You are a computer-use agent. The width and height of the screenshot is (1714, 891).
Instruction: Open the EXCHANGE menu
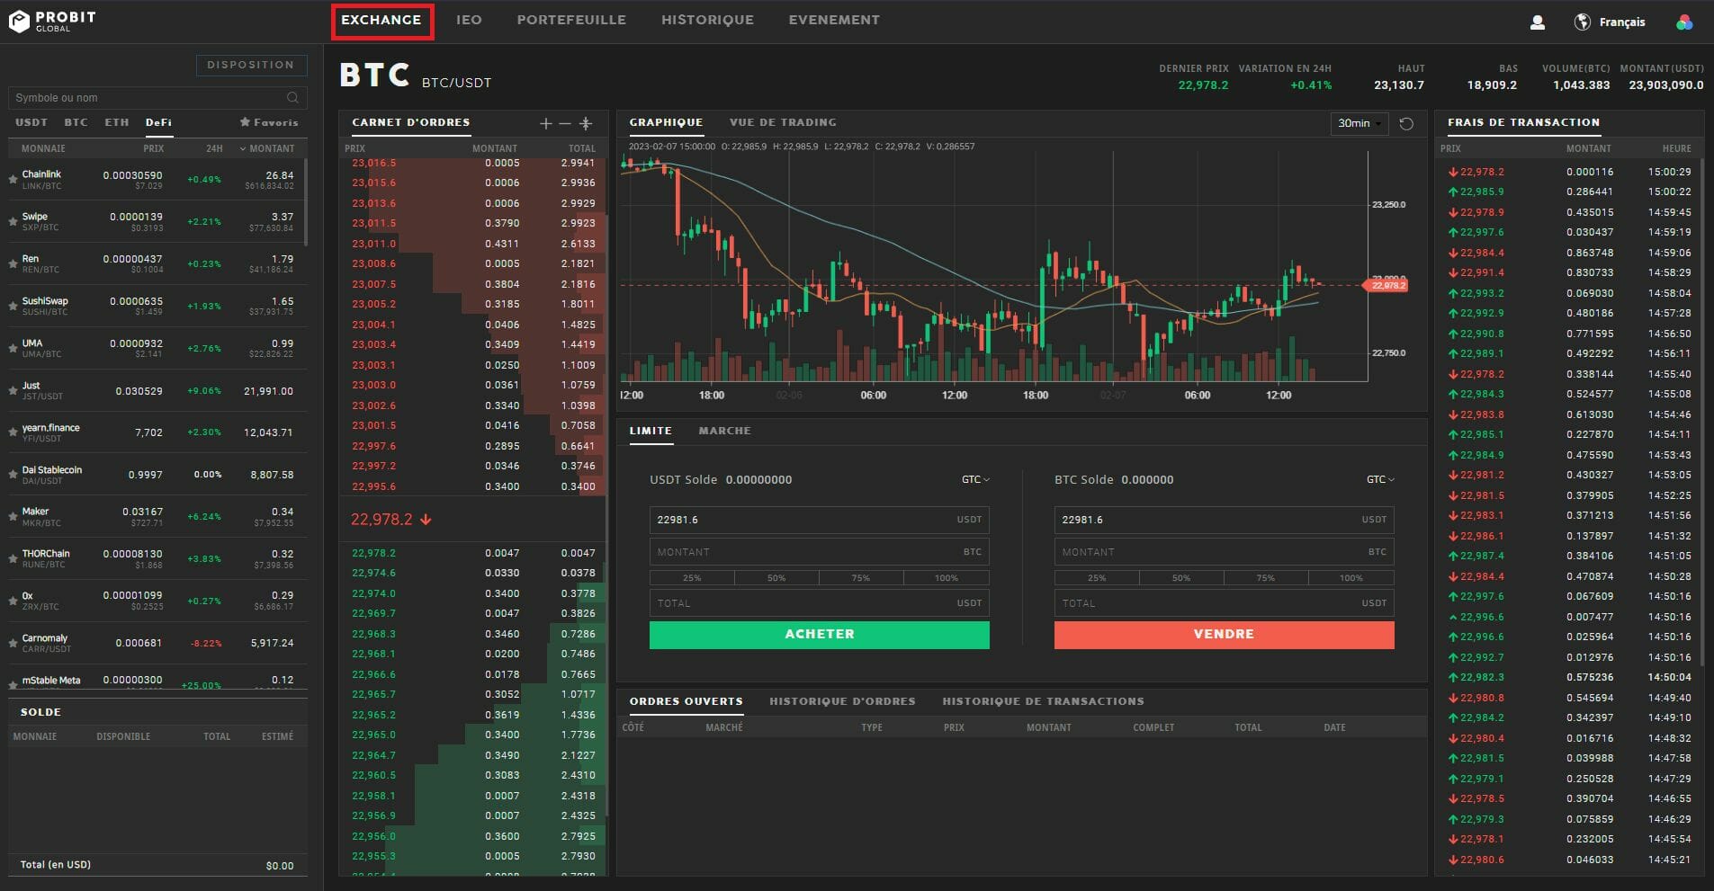pyautogui.click(x=381, y=20)
